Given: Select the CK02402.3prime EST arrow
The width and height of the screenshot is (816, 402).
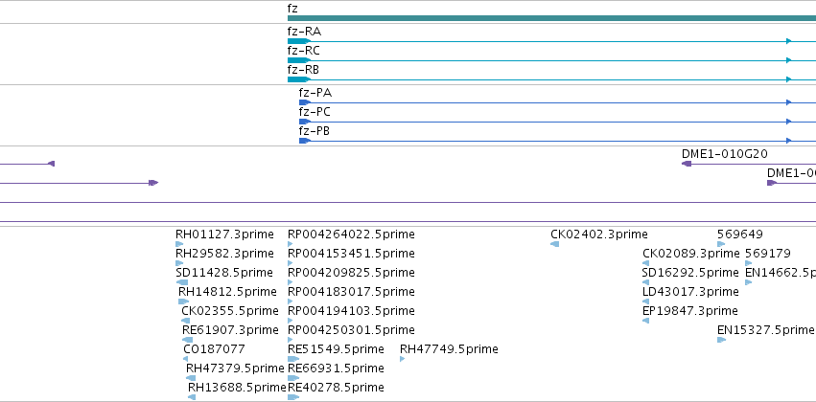Looking at the screenshot, I should [555, 244].
